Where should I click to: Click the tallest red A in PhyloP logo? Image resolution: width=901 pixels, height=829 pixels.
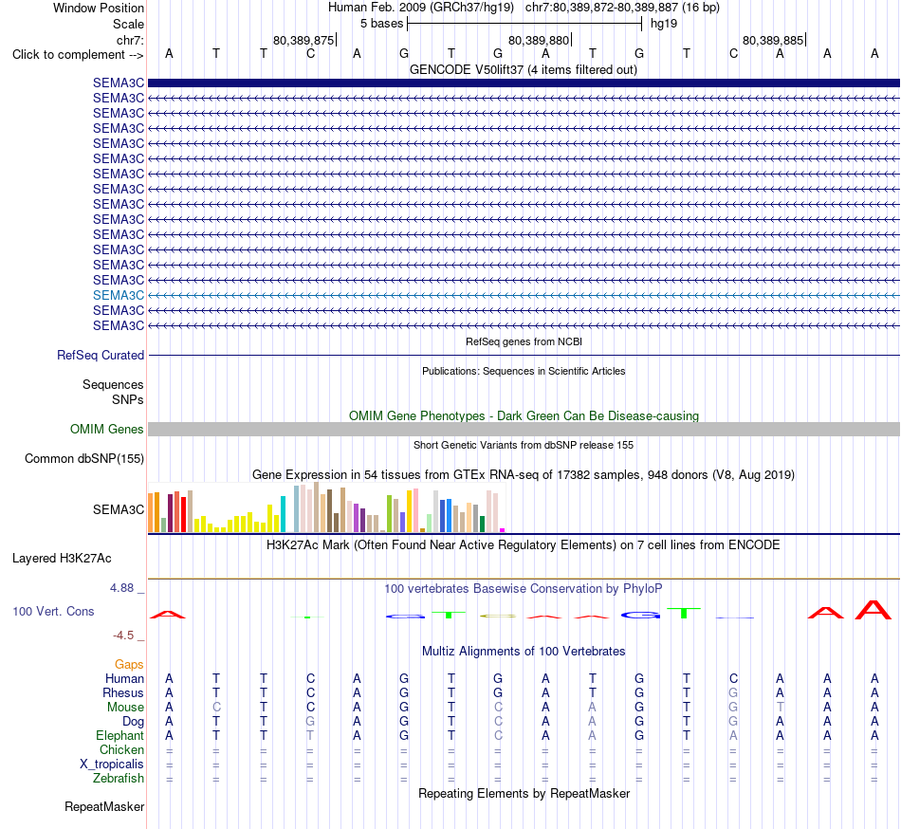(873, 610)
